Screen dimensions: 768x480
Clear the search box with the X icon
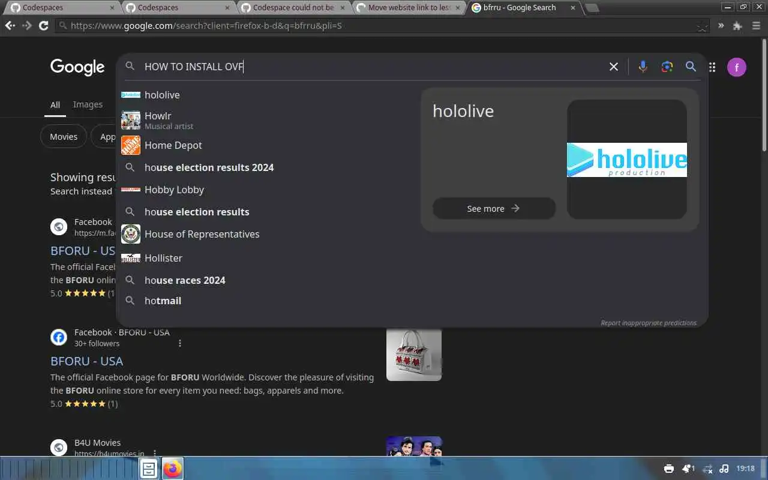tap(613, 67)
